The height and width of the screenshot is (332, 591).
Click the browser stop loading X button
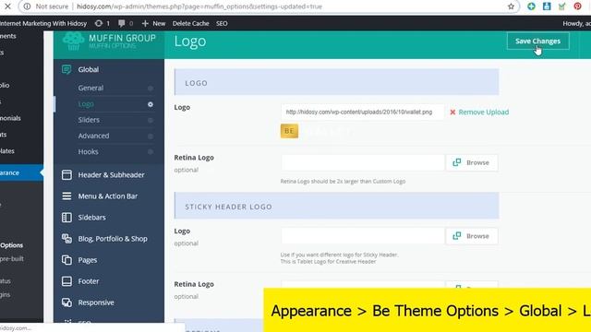(x=7, y=6)
